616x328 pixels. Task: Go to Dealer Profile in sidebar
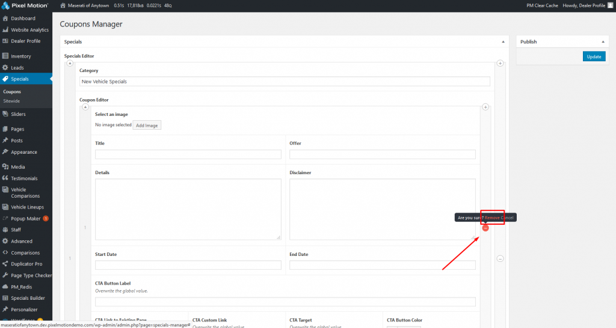click(25, 41)
